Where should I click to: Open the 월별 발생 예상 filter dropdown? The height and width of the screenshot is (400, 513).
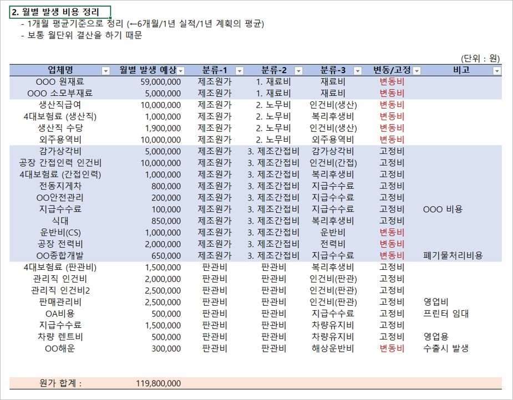[181, 70]
